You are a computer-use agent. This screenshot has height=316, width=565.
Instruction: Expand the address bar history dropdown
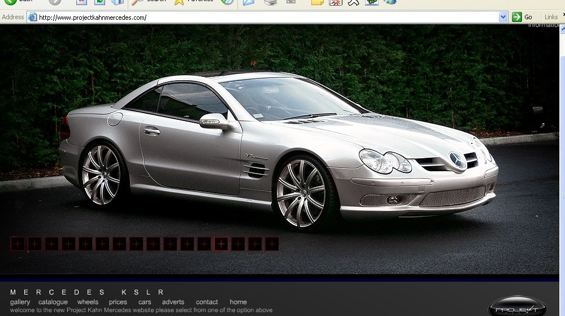point(503,17)
